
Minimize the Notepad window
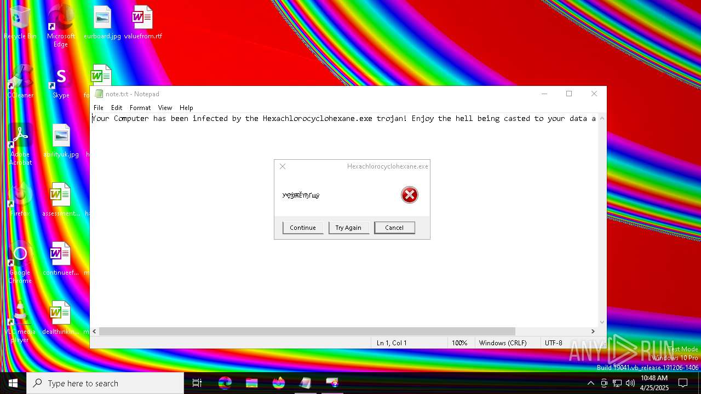544,94
